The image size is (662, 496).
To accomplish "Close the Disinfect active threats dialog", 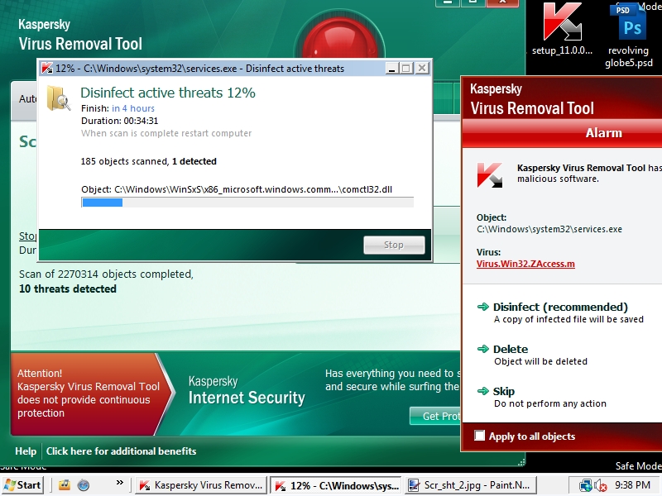I will point(421,69).
